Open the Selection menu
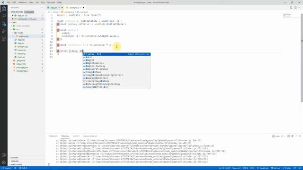Image resolution: width=303 pixels, height=170 pixels. [x=22, y=2]
